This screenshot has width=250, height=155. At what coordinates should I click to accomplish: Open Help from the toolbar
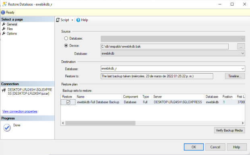tap(82, 20)
